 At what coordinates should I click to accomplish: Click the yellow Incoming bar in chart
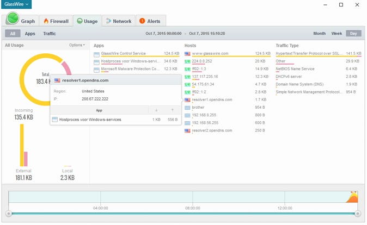click(x=22, y=145)
